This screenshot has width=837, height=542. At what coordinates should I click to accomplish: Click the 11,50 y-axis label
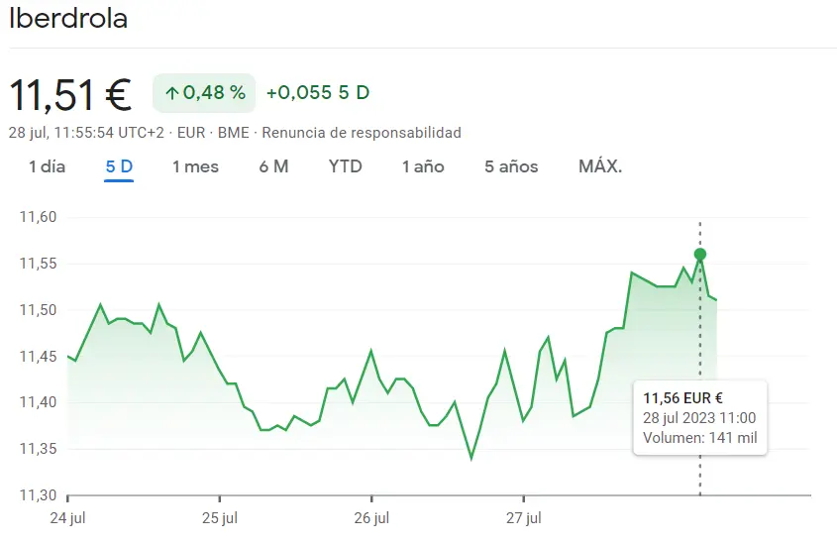[38, 310]
